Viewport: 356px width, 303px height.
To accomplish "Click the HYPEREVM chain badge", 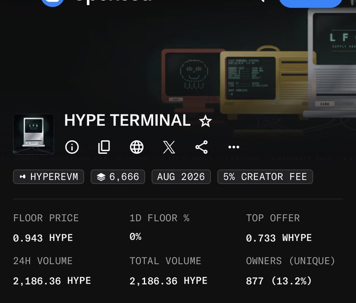I will 49,176.
